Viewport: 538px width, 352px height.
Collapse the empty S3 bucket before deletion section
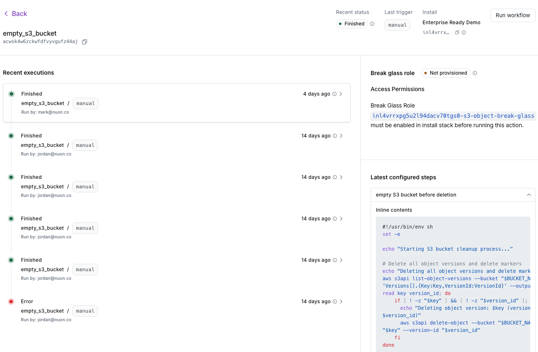point(529,195)
